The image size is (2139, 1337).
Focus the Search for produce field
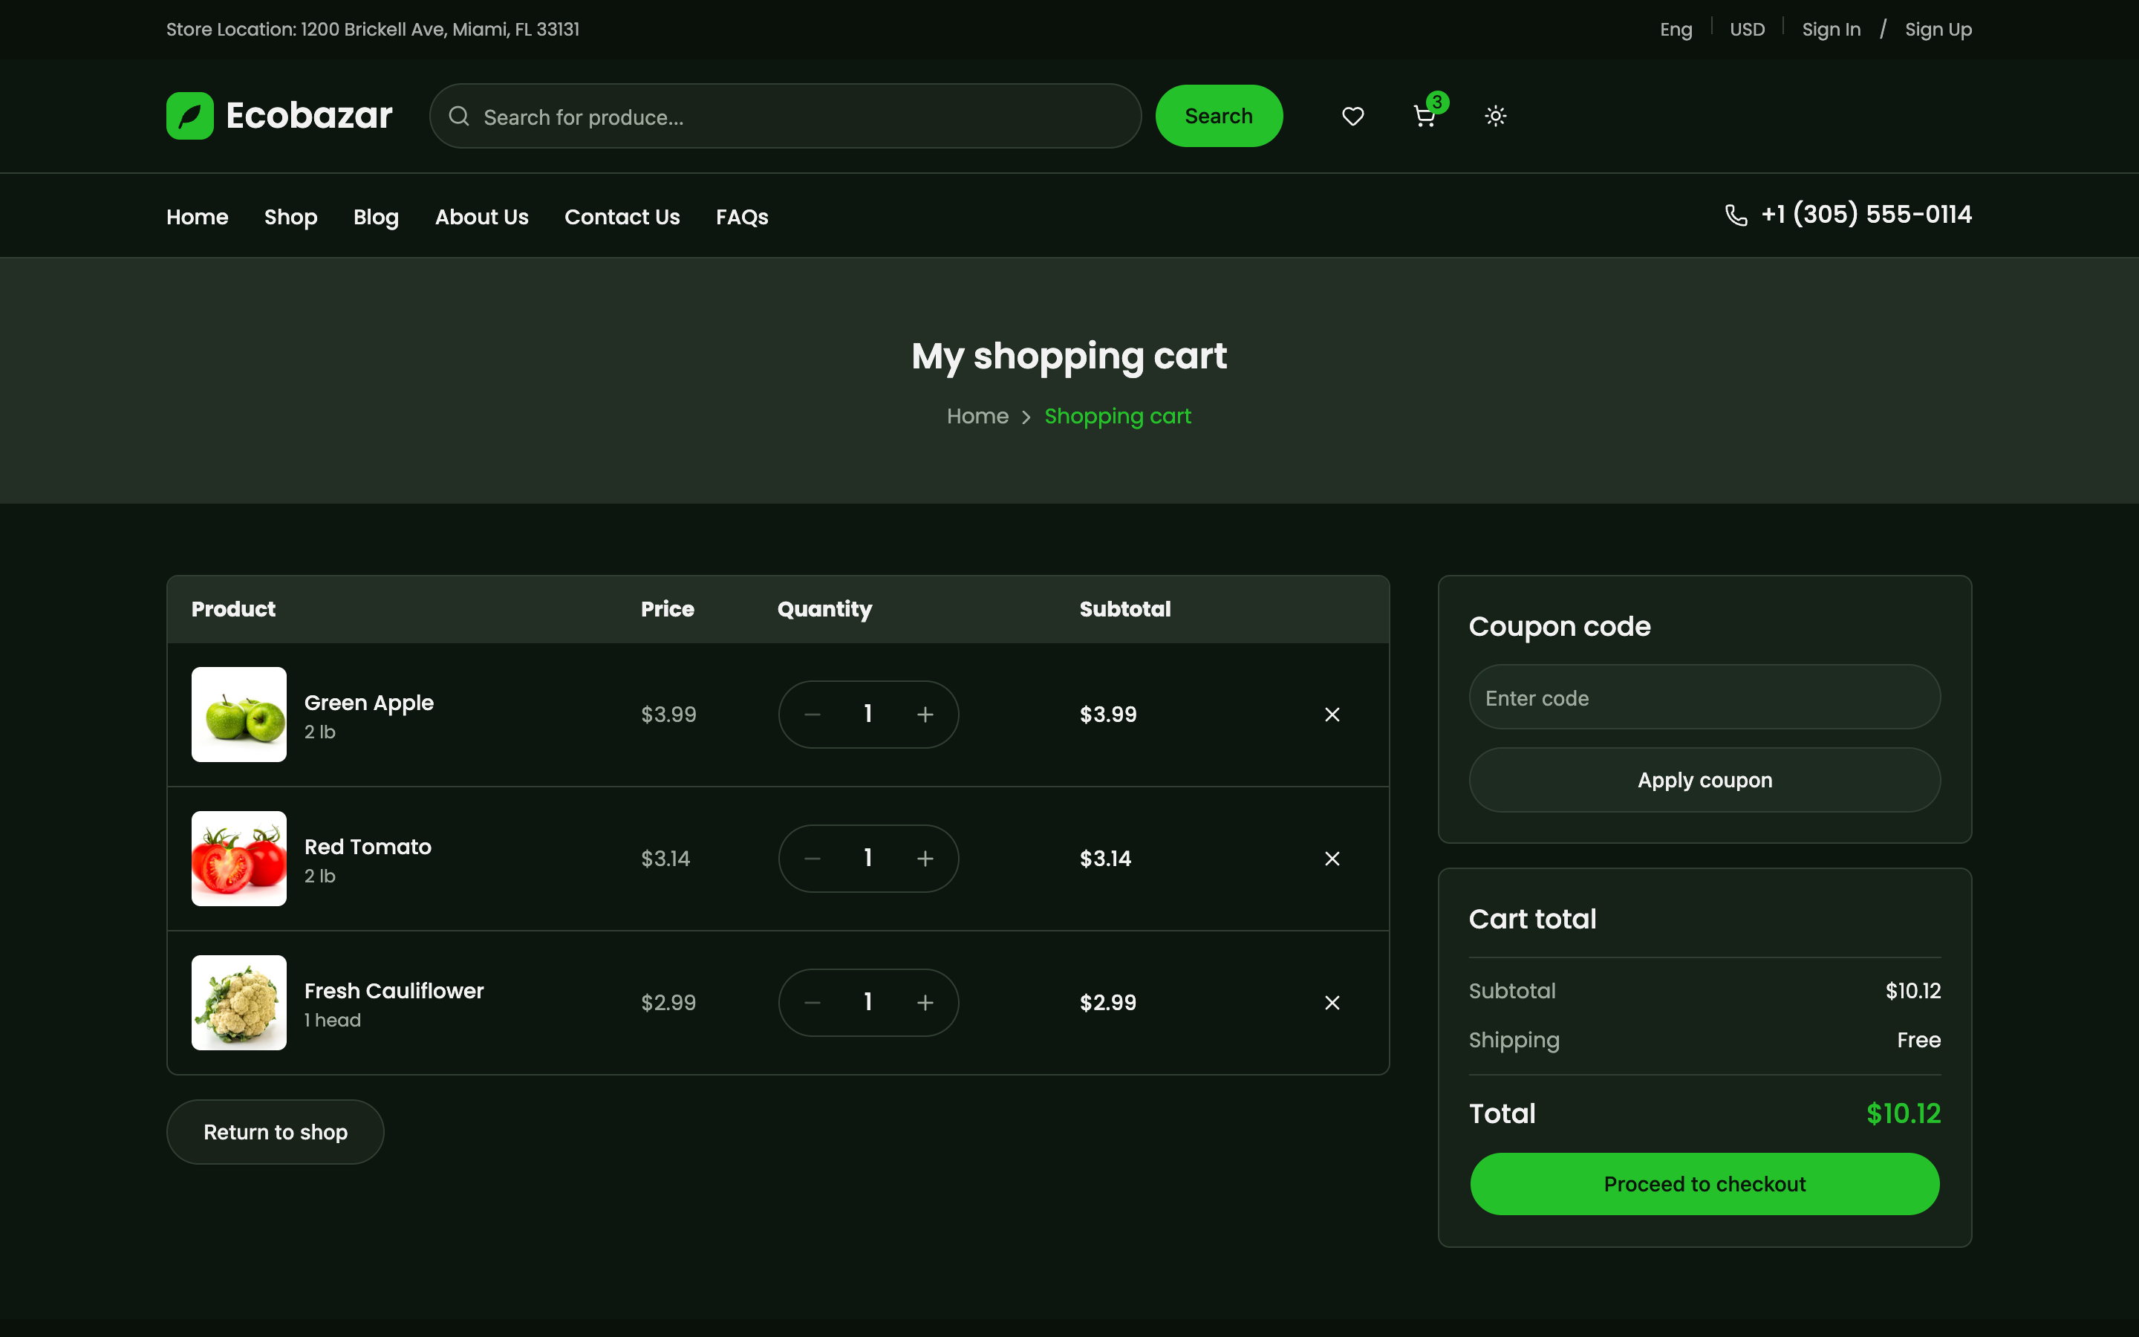tap(785, 116)
